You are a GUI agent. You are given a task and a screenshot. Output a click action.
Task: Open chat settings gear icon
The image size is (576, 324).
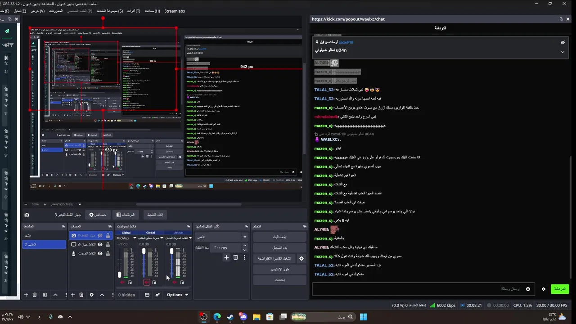pyautogui.click(x=544, y=289)
